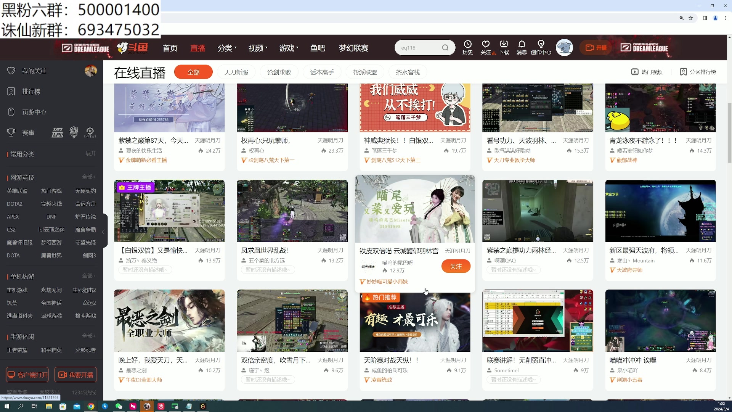The height and width of the screenshot is (412, 732).
Task: Select the 我的关注 heart icon in sidebar
Action: [x=11, y=71]
